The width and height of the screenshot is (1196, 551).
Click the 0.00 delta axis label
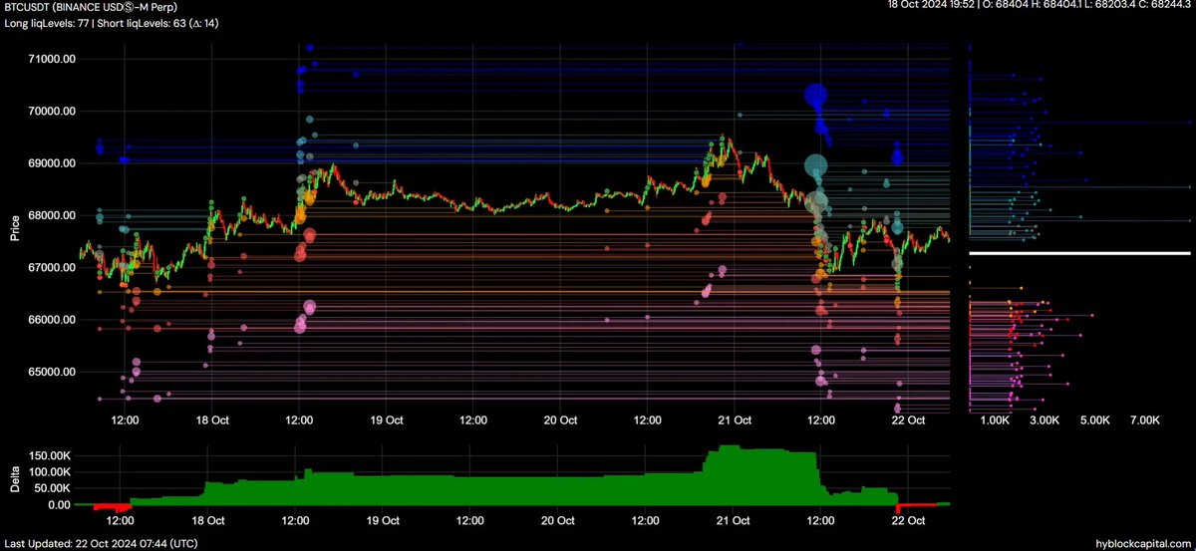click(59, 505)
